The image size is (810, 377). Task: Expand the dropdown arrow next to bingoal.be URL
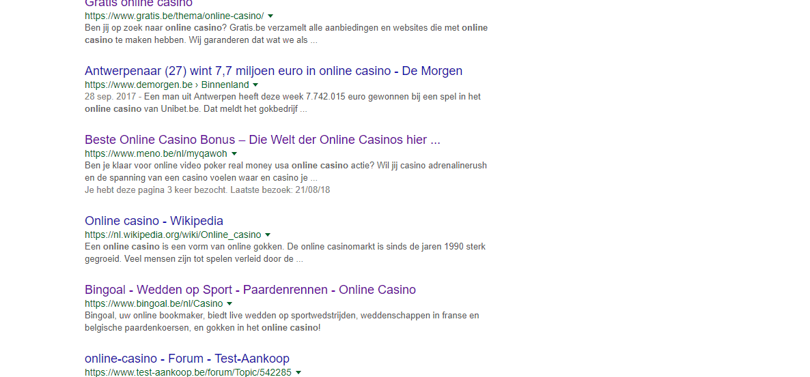point(230,304)
